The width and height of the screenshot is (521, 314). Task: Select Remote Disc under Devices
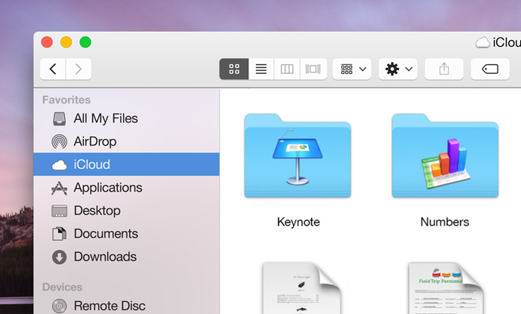(126, 306)
